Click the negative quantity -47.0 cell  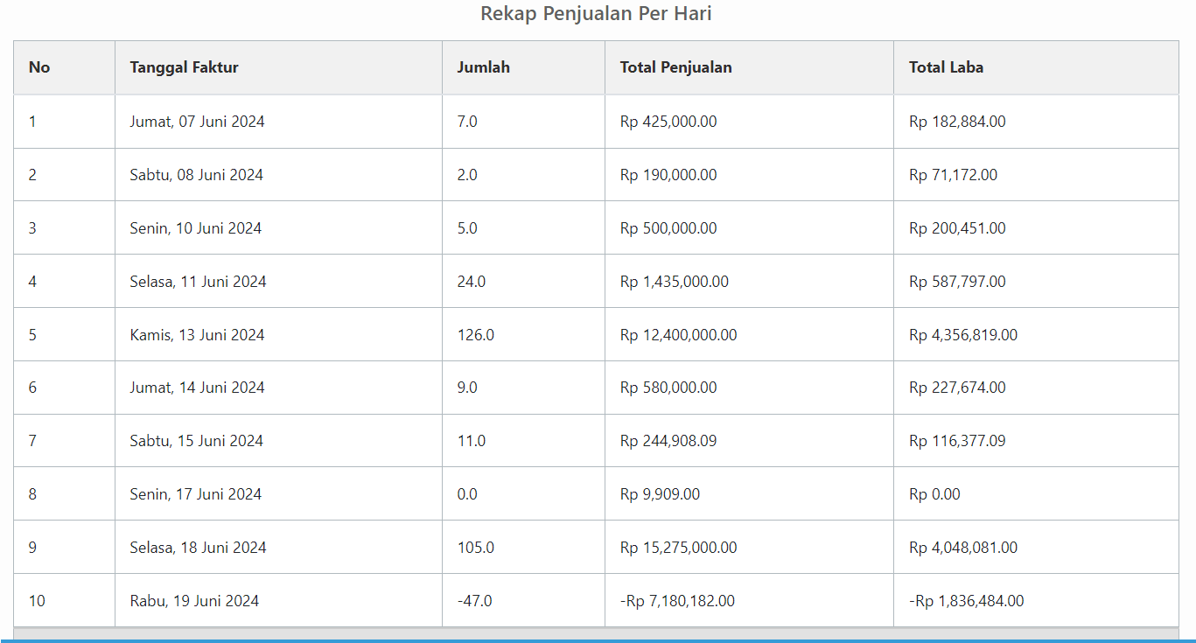coord(474,601)
